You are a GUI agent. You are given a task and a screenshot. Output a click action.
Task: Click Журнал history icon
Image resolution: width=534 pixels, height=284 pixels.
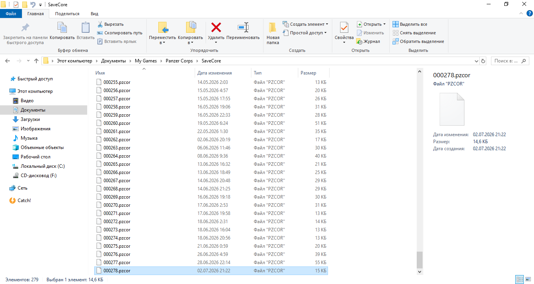click(359, 41)
